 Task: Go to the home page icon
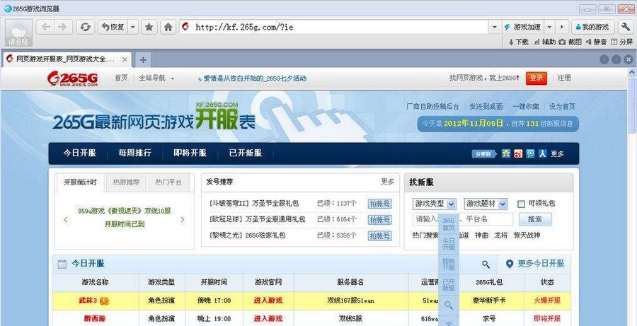tap(168, 27)
